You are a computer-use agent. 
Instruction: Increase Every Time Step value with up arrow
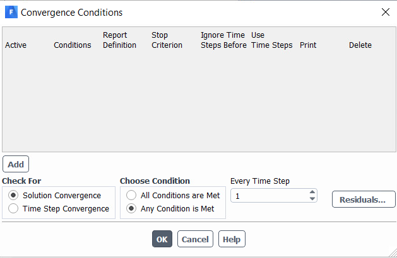[x=312, y=193]
